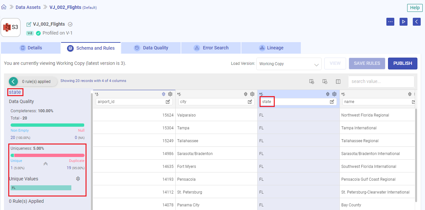Collapse the Uniqueness section with double chevron
425x210 pixels.
click(46, 164)
